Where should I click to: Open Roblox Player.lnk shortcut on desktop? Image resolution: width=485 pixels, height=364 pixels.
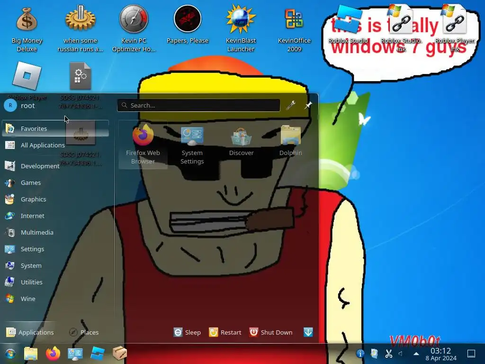point(455,28)
